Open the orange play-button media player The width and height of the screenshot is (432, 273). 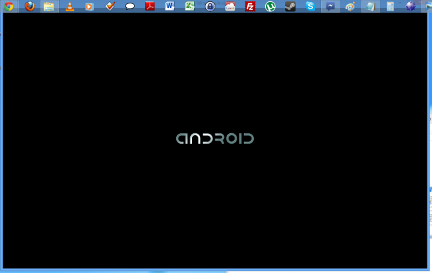point(89,7)
